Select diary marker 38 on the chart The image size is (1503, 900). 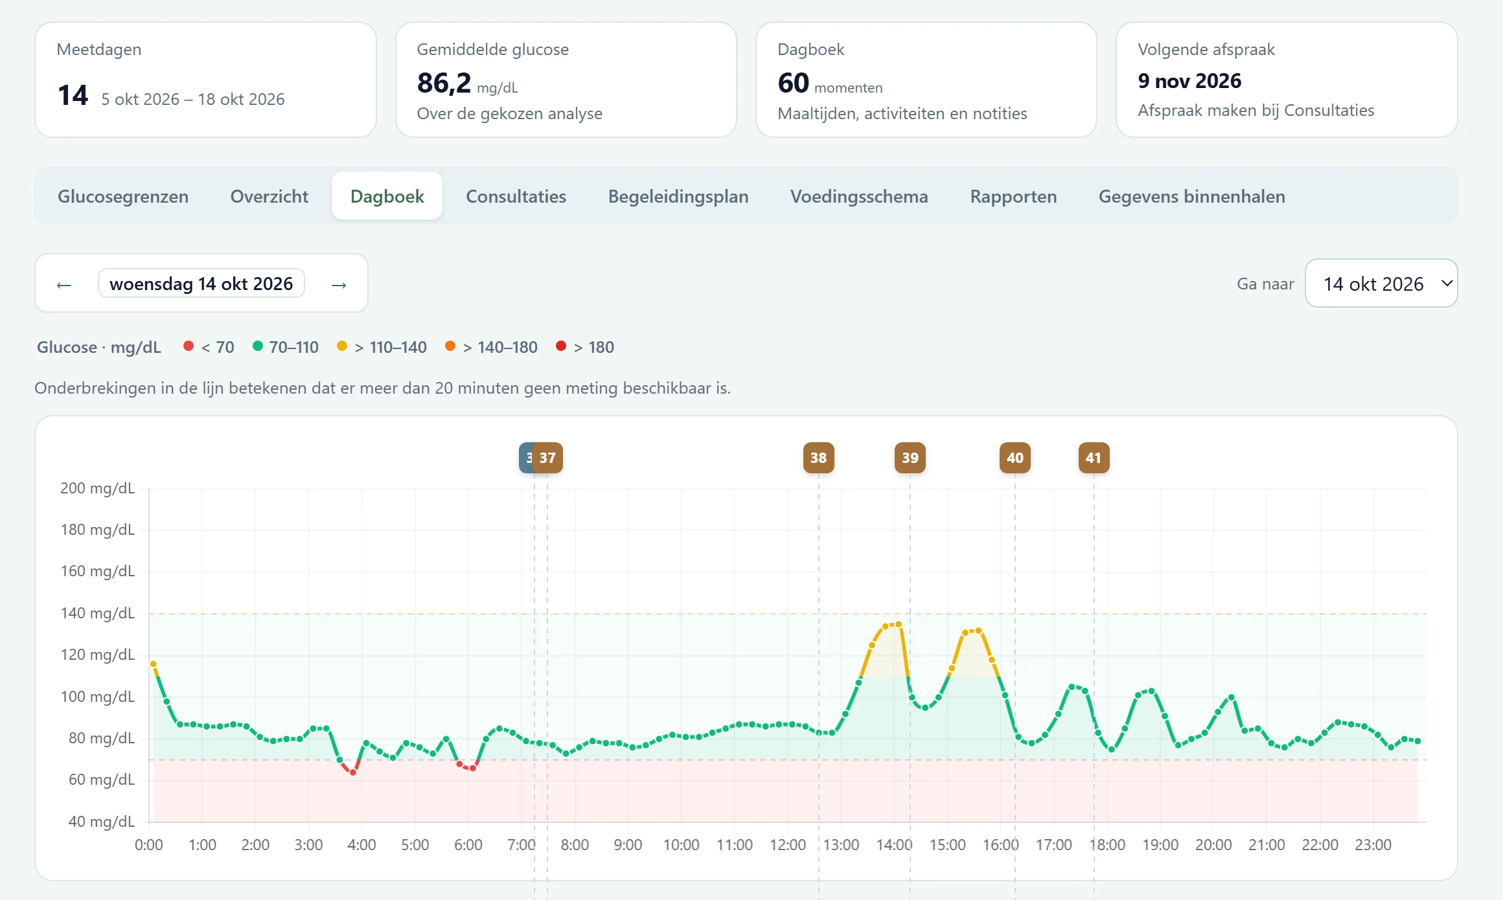point(818,458)
